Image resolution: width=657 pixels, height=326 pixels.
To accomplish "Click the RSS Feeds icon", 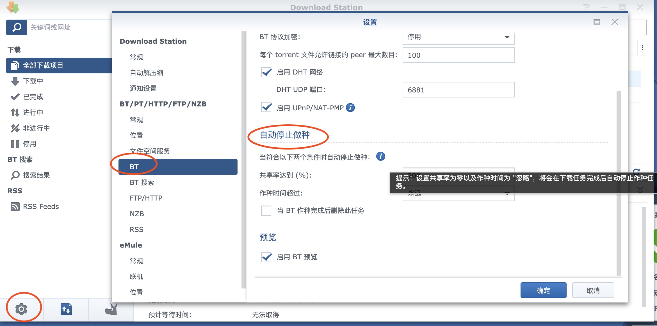I will [15, 207].
